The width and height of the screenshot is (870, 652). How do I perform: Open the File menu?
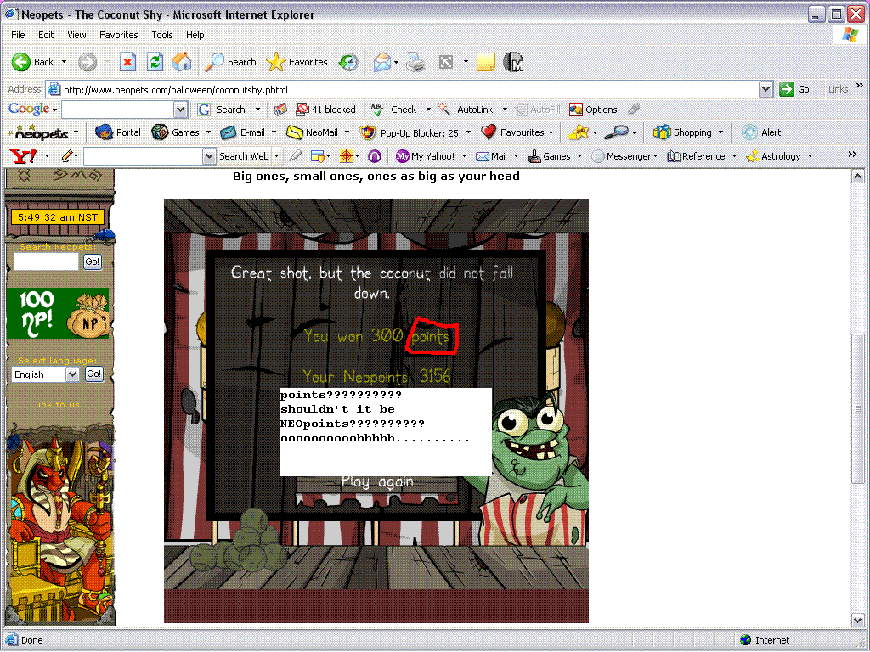(x=18, y=35)
